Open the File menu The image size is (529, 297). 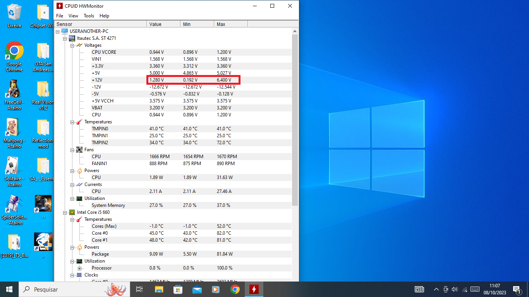(x=60, y=16)
